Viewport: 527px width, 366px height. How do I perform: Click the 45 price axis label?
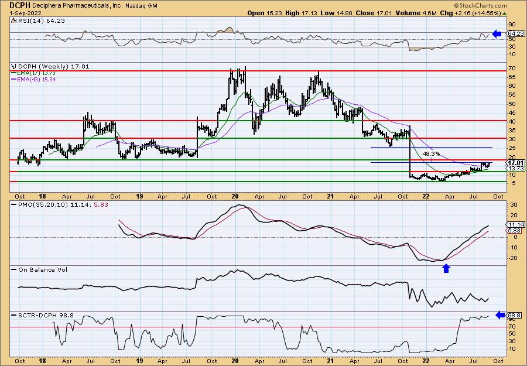pyautogui.click(x=513, y=112)
